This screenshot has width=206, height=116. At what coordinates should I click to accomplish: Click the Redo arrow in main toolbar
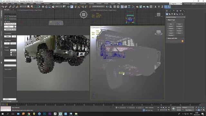(x=6, y=7)
